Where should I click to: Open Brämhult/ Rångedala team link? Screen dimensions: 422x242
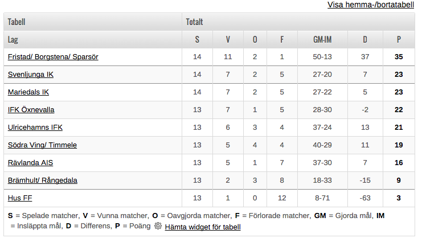point(43,181)
